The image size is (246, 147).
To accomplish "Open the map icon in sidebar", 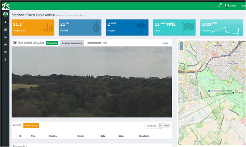I will point(6,30).
